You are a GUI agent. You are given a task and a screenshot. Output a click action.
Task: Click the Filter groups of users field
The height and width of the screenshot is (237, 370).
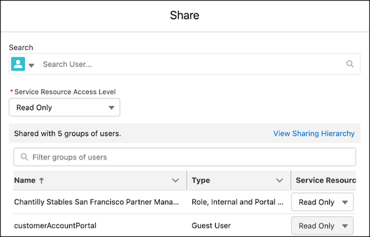184,157
